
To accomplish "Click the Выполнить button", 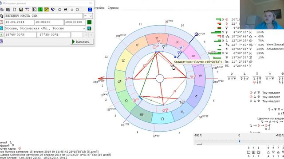I will (82, 42).
